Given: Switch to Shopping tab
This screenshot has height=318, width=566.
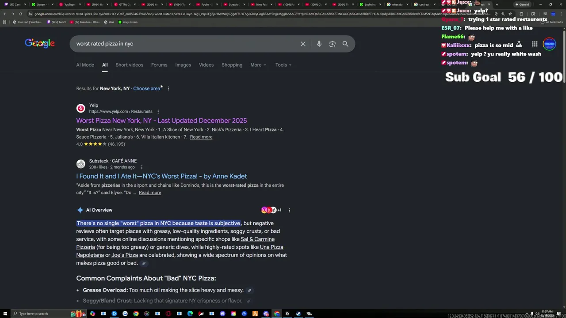Looking at the screenshot, I should click(232, 65).
